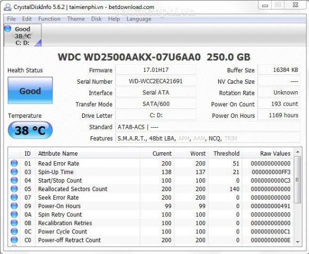Open the Language menu
The width and height of the screenshot is (309, 254).
point(139,19)
